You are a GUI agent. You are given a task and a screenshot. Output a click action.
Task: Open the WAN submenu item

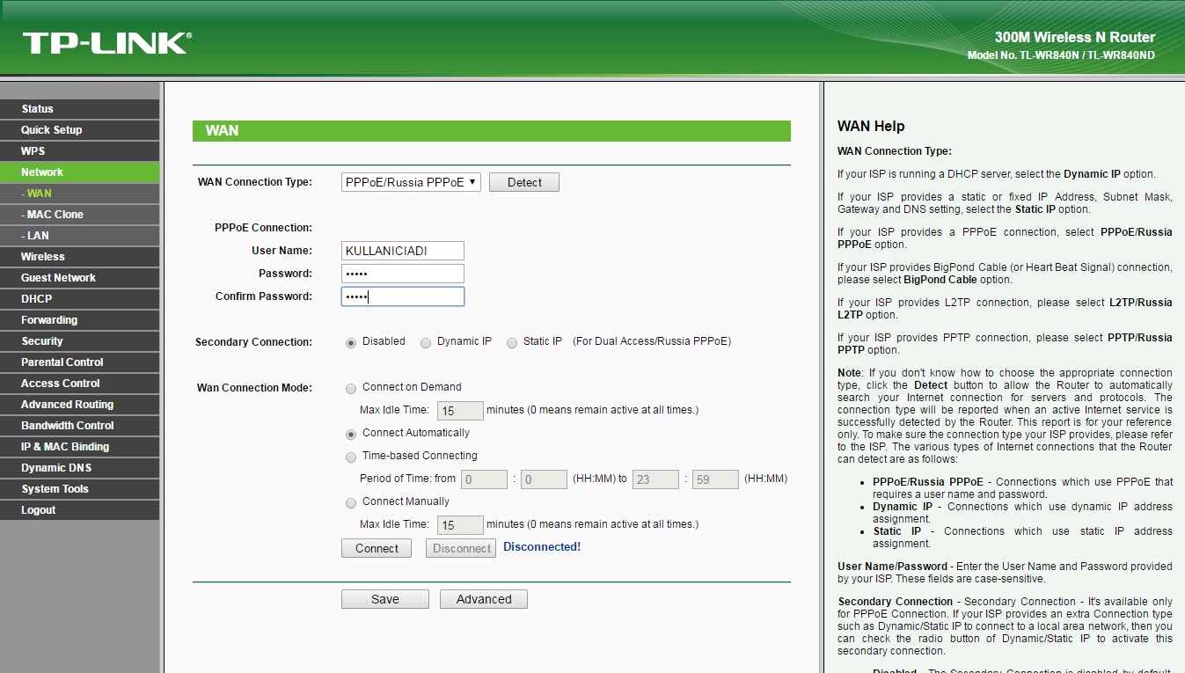(79, 194)
